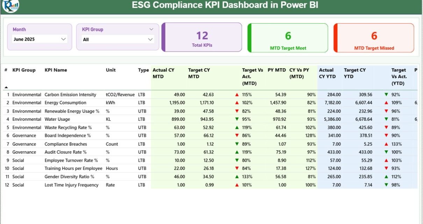
Task: Click the green accent bar on MTD Target Meet card
Action: coord(250,38)
